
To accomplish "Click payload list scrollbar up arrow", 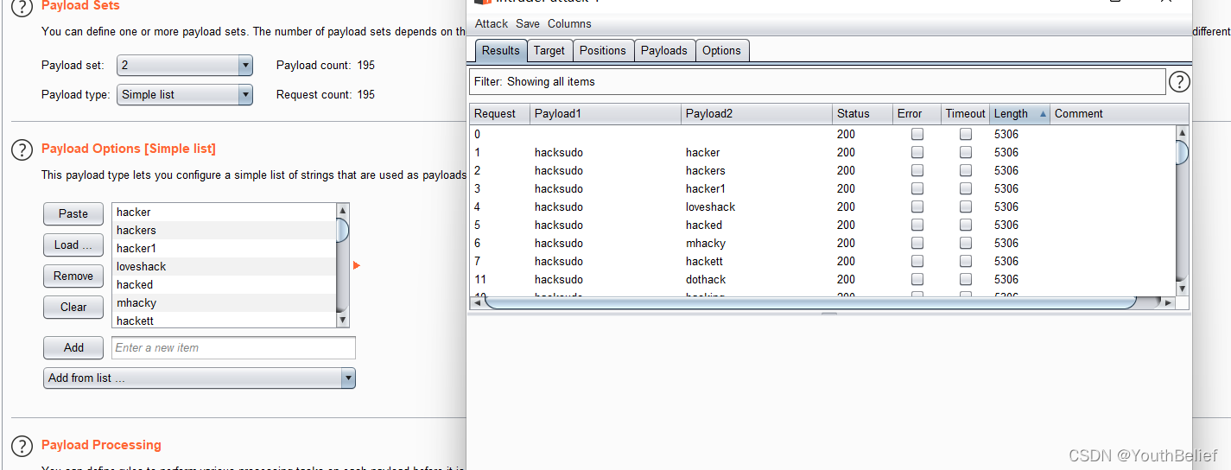I will point(343,210).
